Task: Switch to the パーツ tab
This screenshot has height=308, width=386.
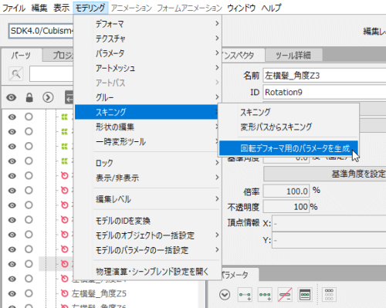Action: (21, 55)
